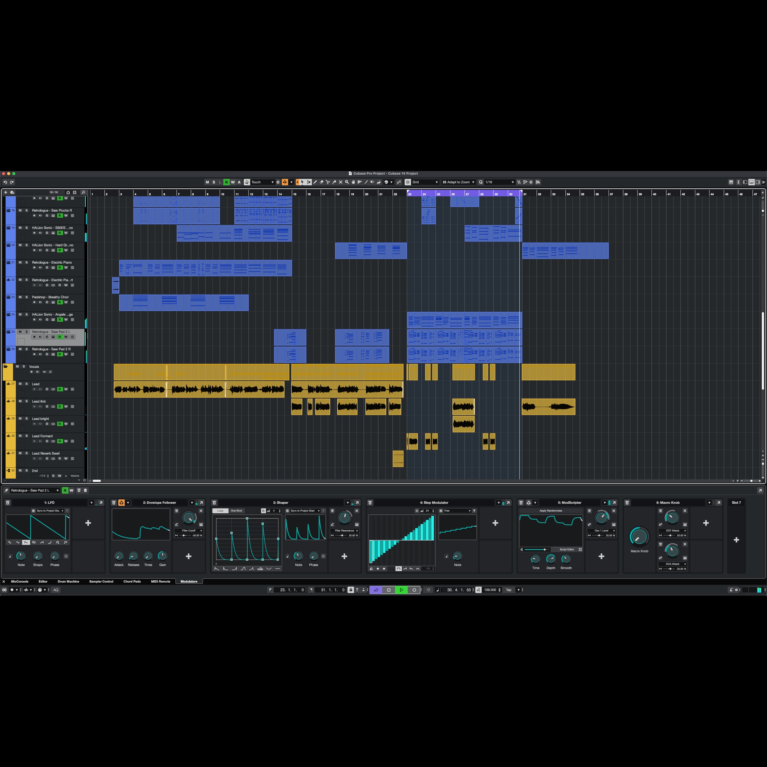The width and height of the screenshot is (767, 767).
Task: Open the Chord Pads tab
Action: (132, 581)
